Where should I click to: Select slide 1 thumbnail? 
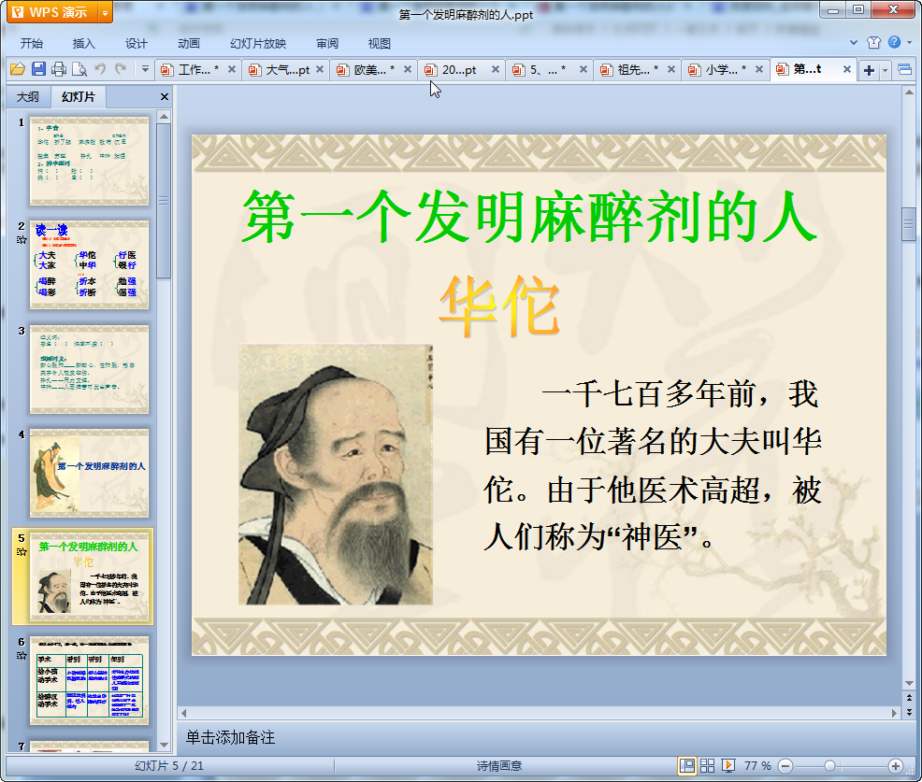click(90, 161)
